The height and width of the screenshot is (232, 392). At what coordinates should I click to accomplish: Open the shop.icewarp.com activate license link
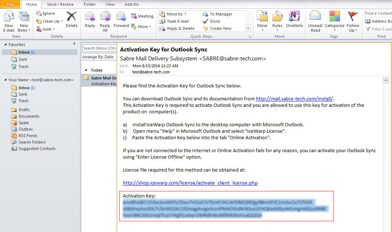tap(190, 183)
